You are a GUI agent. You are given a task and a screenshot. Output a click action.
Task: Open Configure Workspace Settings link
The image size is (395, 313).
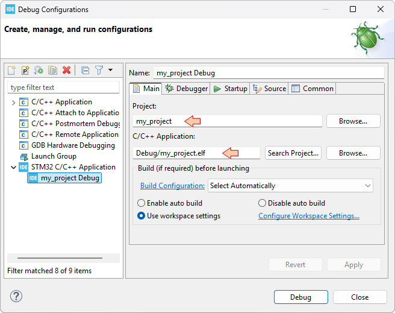(308, 216)
